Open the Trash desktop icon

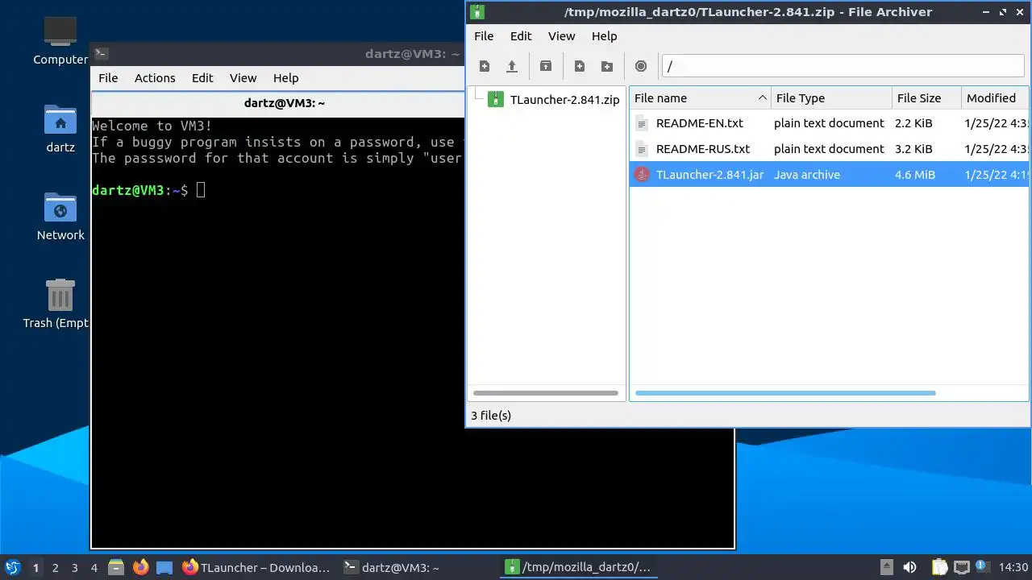click(60, 304)
